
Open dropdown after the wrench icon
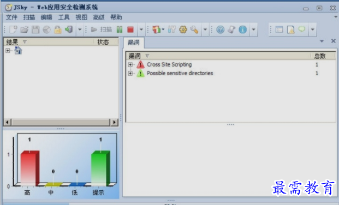pyautogui.click(x=205, y=29)
